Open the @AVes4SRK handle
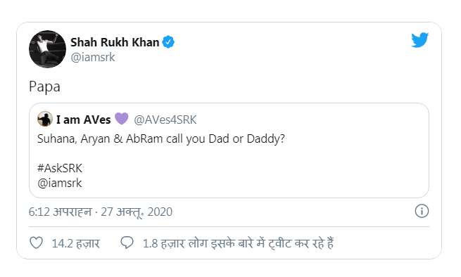The width and height of the screenshot is (461, 277). [x=165, y=120]
